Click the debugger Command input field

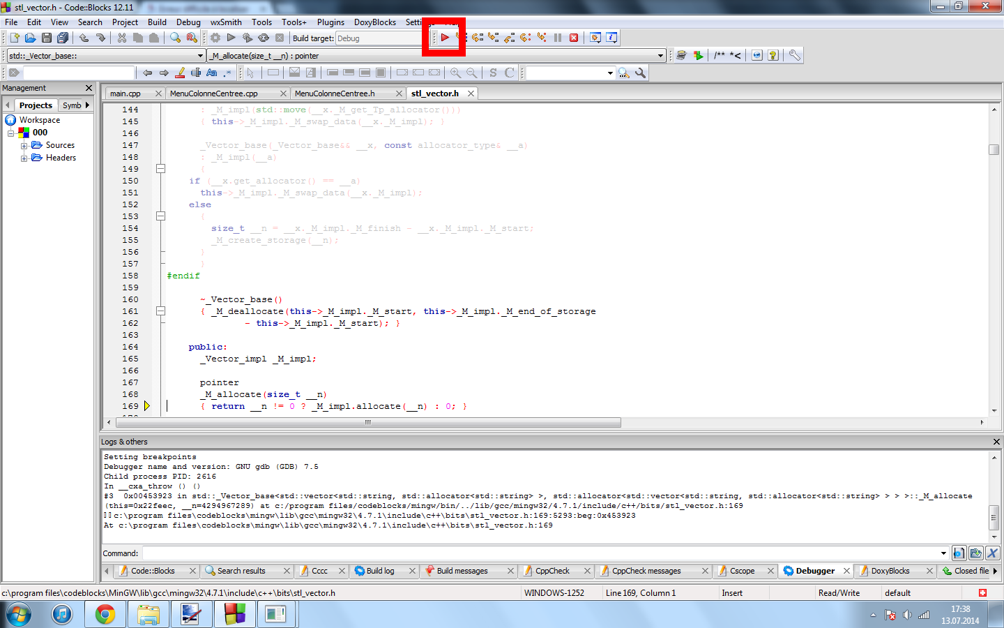point(540,553)
